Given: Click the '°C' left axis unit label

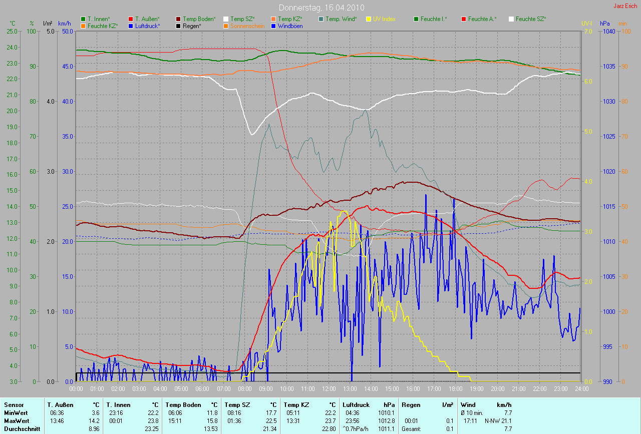Looking at the screenshot, I should pyautogui.click(x=13, y=24).
